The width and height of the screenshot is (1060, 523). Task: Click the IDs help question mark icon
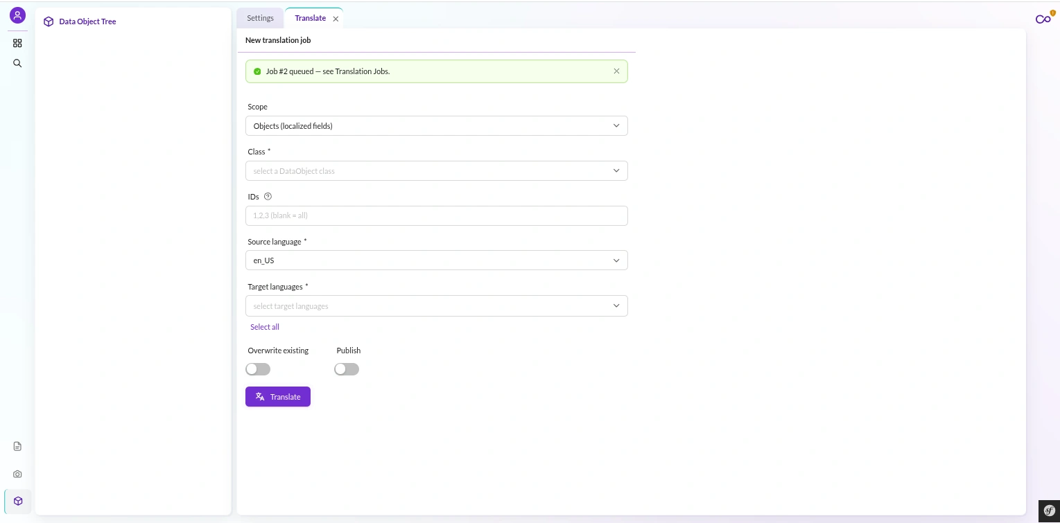coord(268,197)
